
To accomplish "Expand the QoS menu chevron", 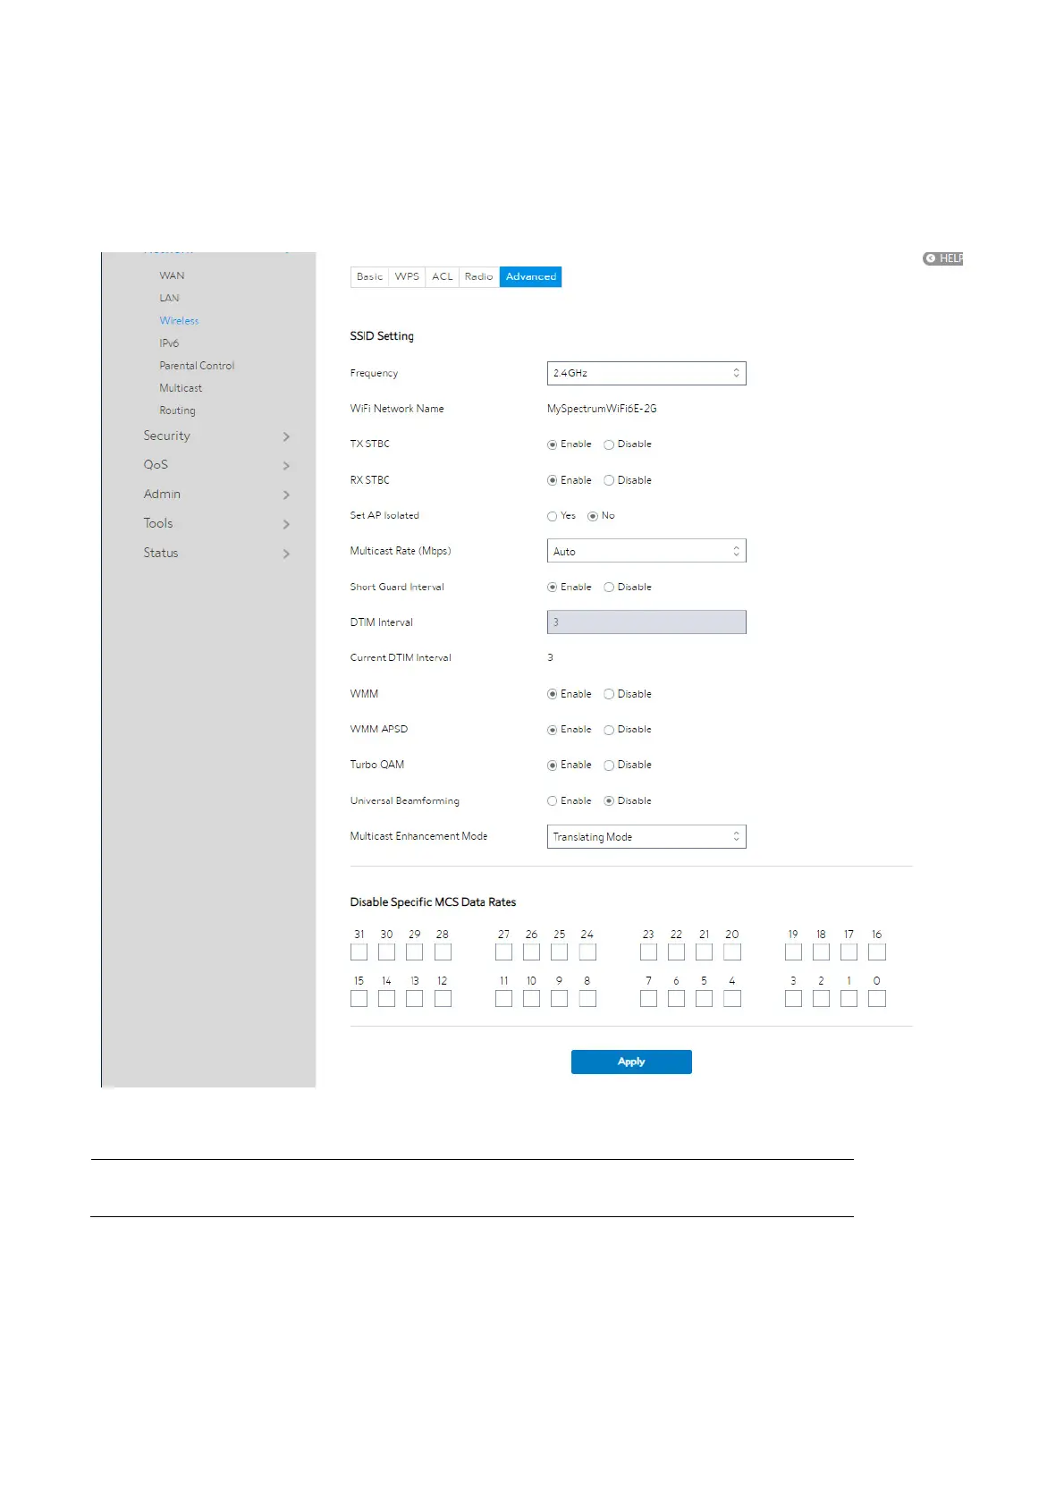I will 286,466.
